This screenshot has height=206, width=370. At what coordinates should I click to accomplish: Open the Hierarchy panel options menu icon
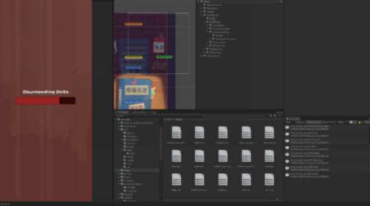[281, 2]
